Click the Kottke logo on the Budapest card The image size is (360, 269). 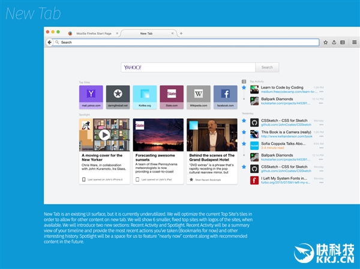coord(194,125)
